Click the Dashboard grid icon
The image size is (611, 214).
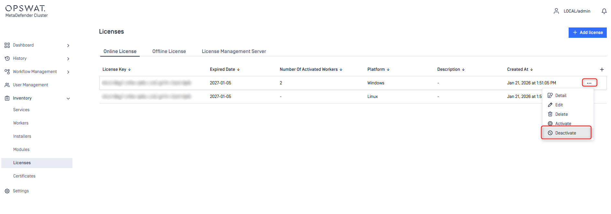[7, 45]
